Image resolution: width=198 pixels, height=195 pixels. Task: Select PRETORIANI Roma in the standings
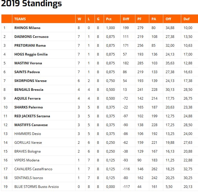[x=30, y=46]
